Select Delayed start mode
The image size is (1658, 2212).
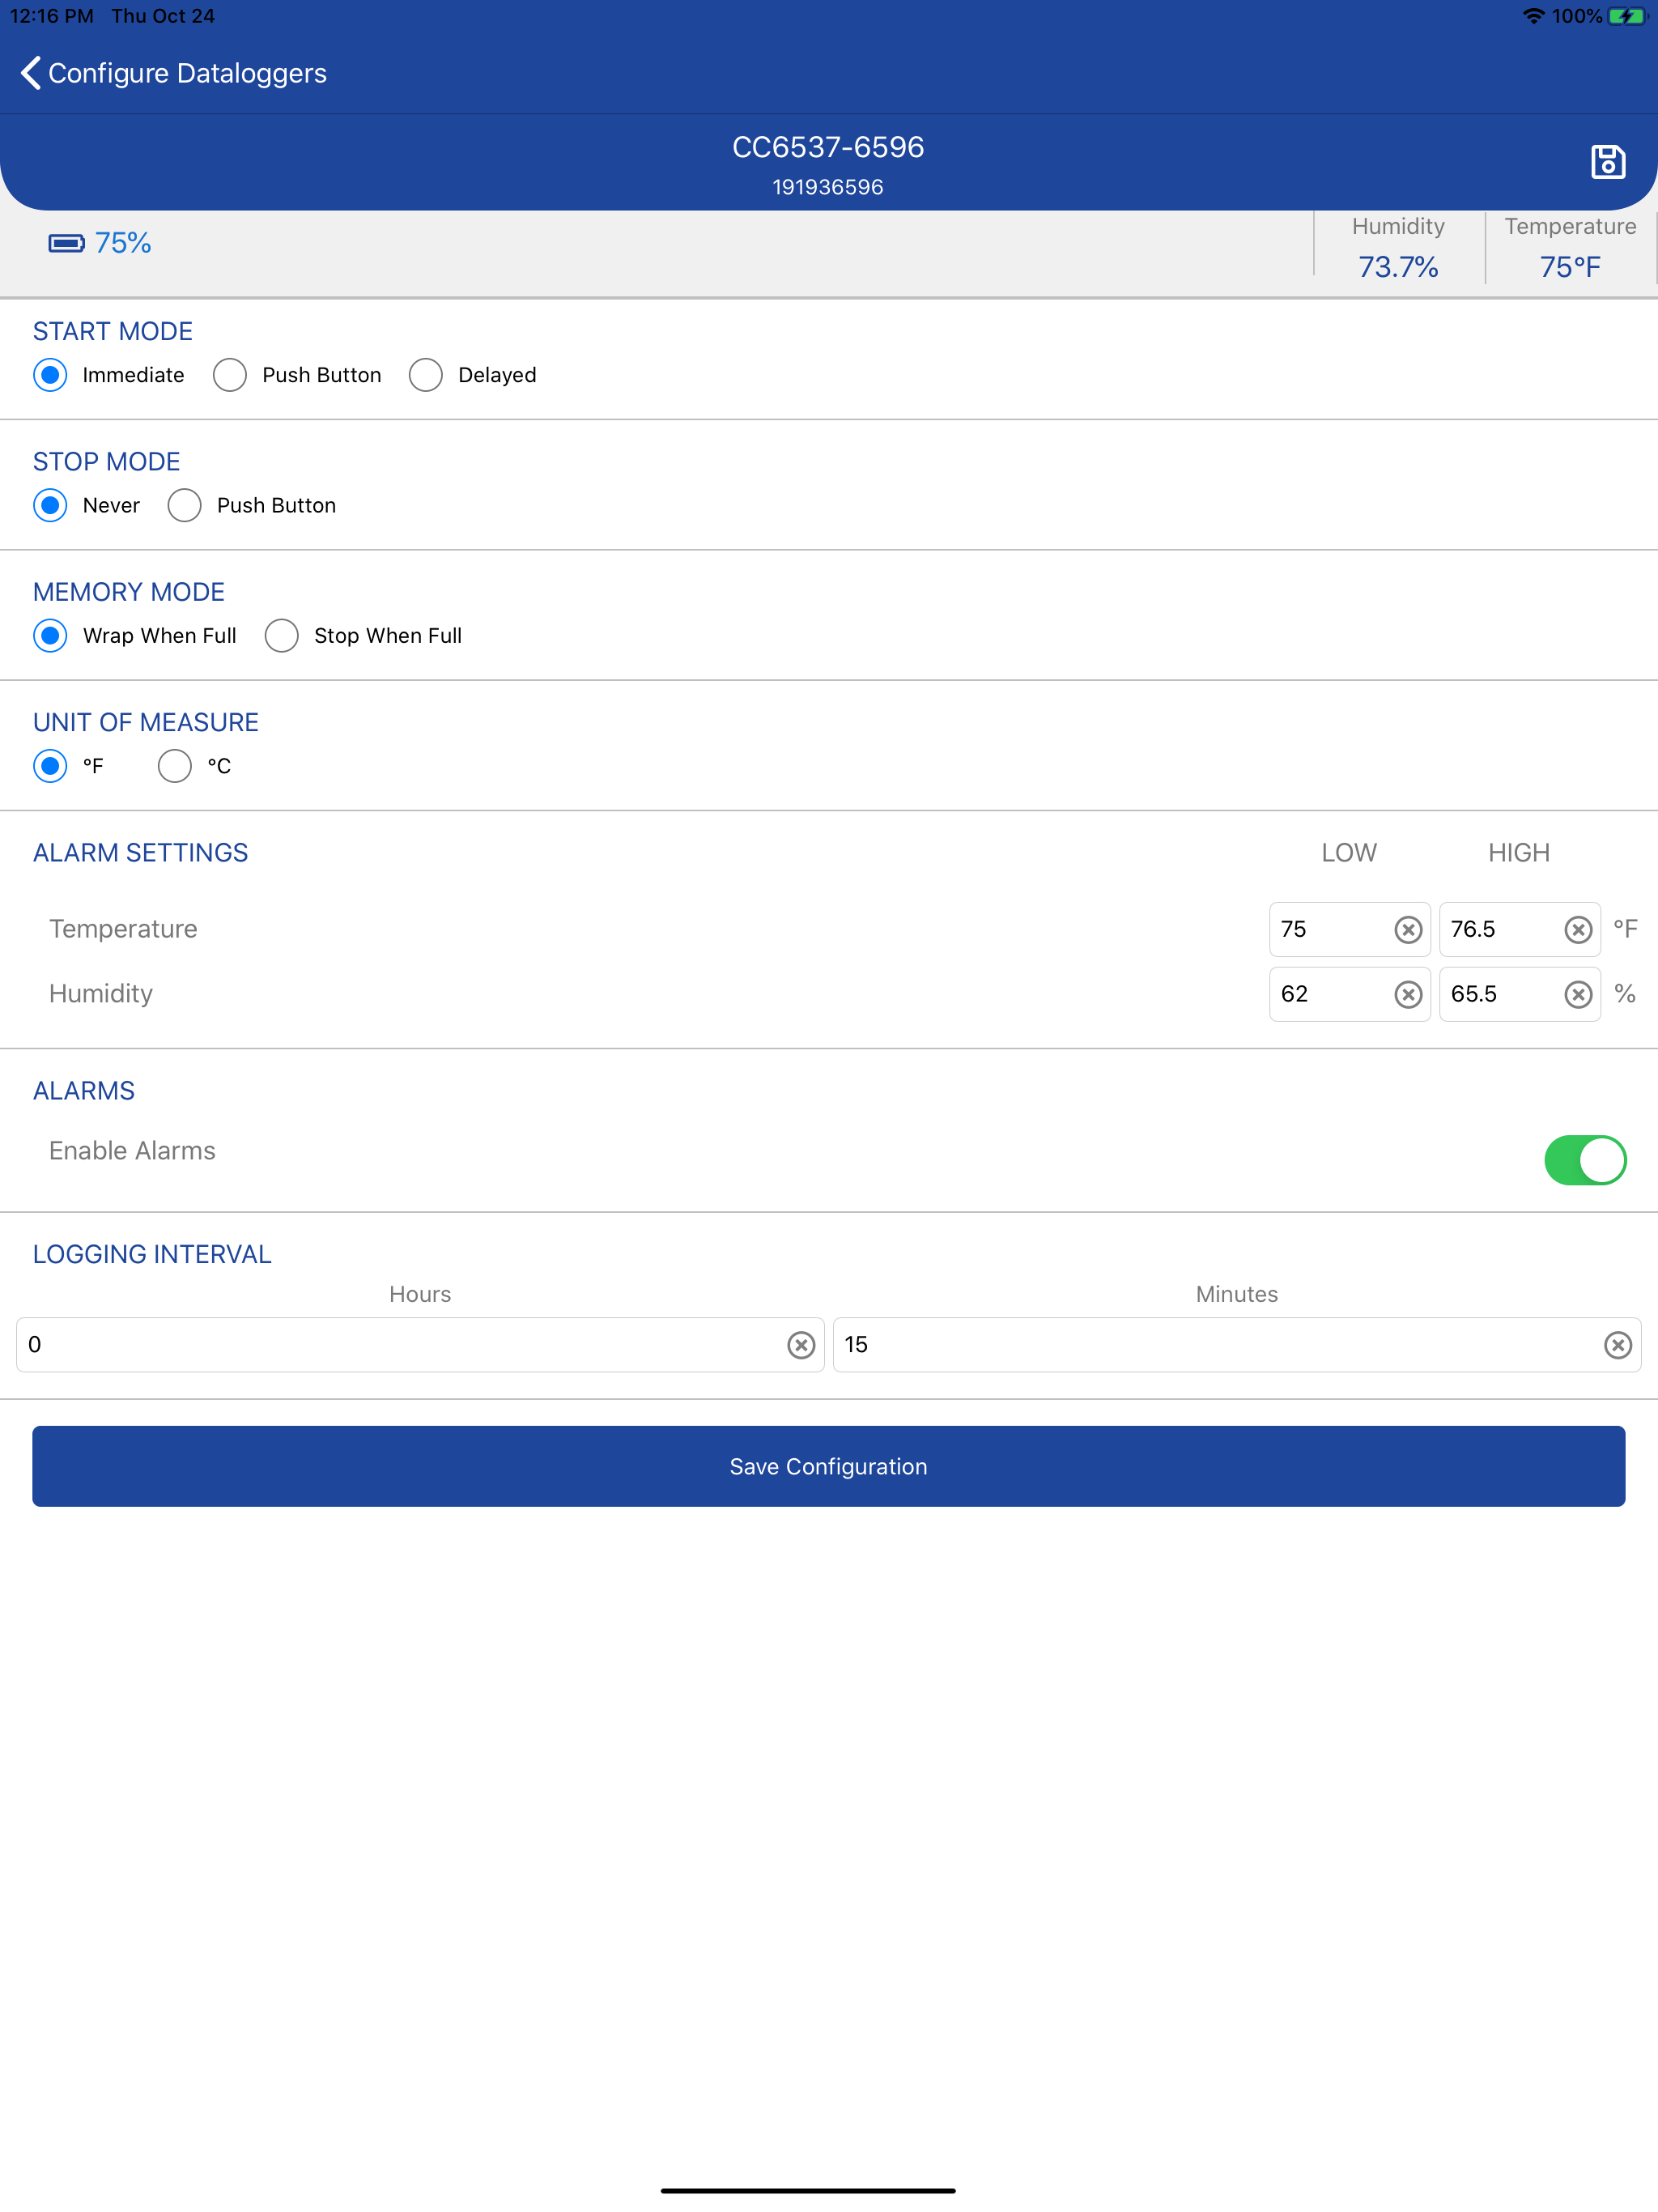(x=426, y=375)
